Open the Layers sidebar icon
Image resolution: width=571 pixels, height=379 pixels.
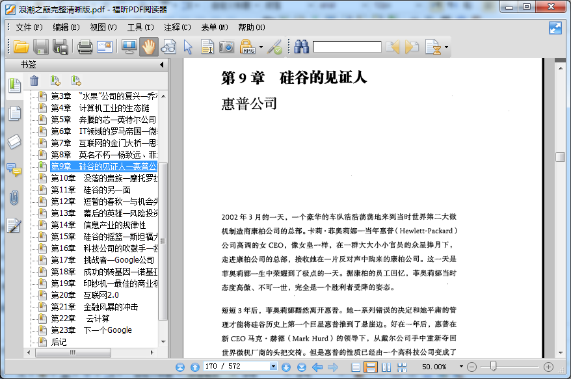[14, 142]
